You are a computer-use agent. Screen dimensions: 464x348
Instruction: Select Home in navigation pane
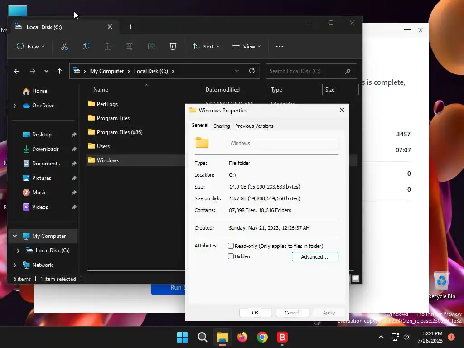[39, 91]
